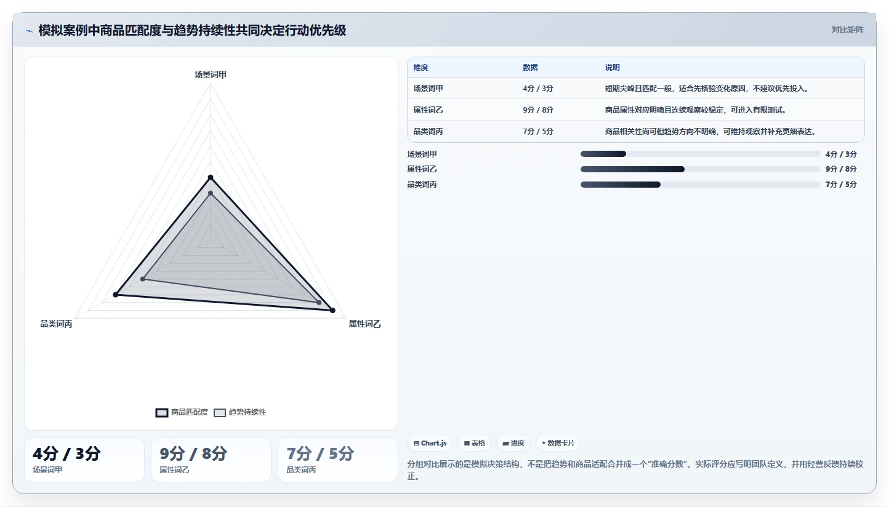
Task: Toggle the 商品匹配度 legend swatch
Action: [x=162, y=412]
